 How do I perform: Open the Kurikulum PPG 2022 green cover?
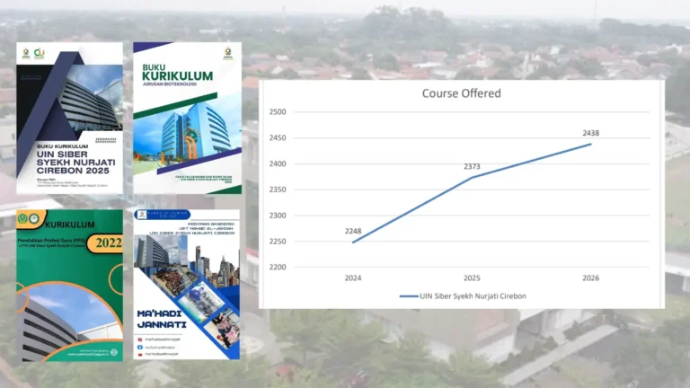tap(69, 286)
